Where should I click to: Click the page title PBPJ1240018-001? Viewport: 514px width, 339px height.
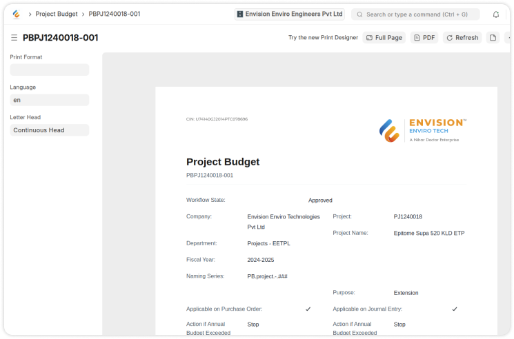coord(60,38)
